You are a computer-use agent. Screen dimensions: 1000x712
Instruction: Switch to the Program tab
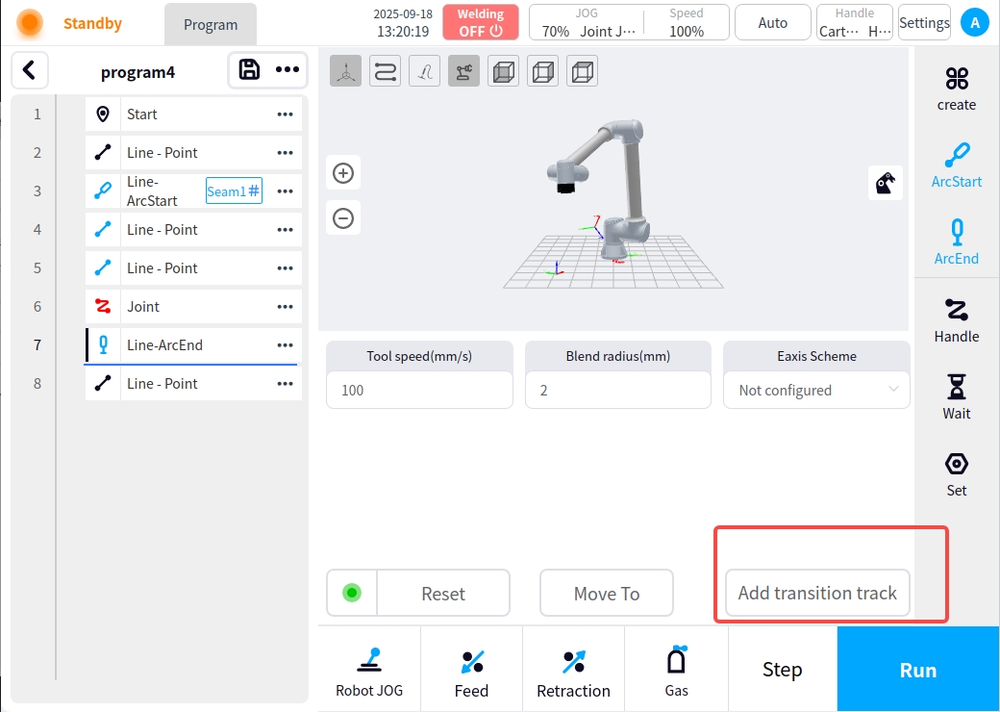tap(211, 25)
